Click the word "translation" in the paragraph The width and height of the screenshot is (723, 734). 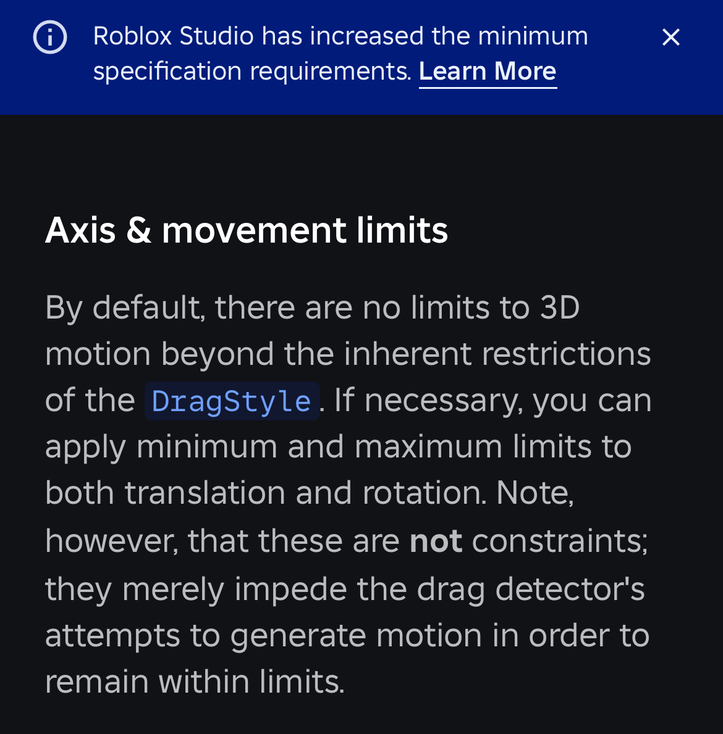click(205, 493)
